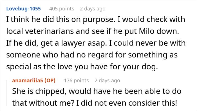Click the line starting 'someone who had no regard'
This screenshot has height=111, width=197.
[92, 55]
